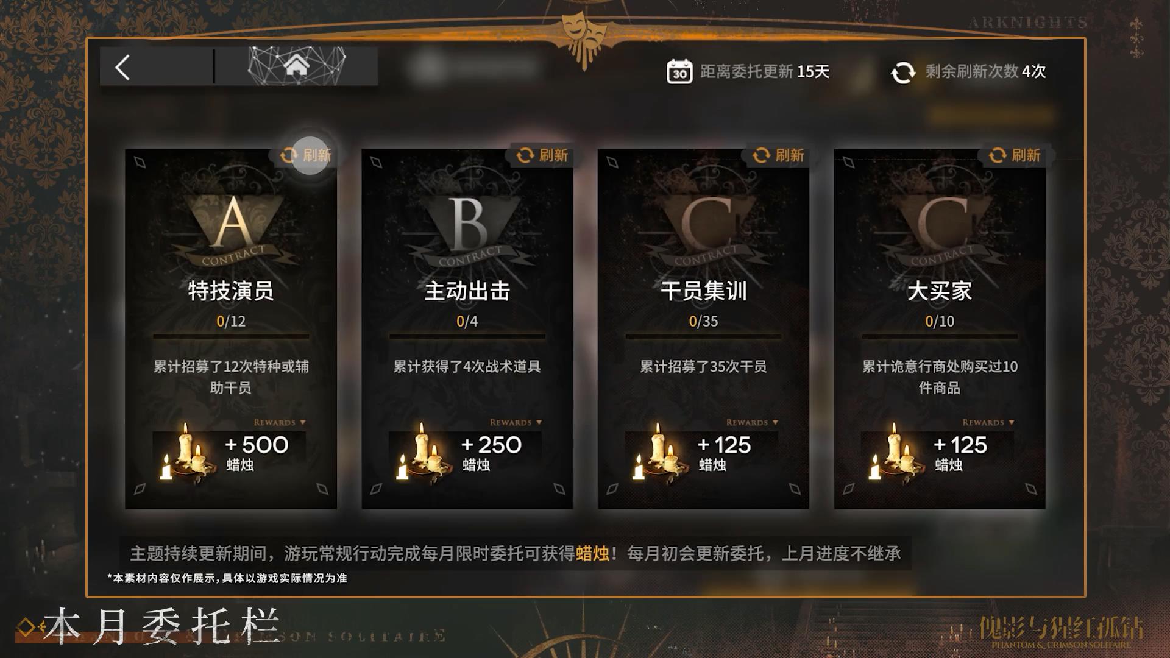This screenshot has height=658, width=1170.
Task: Go back with the left arrow icon
Action: point(122,67)
